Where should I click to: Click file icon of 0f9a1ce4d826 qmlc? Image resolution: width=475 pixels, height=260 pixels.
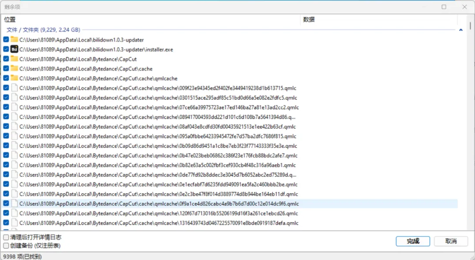(x=14, y=204)
